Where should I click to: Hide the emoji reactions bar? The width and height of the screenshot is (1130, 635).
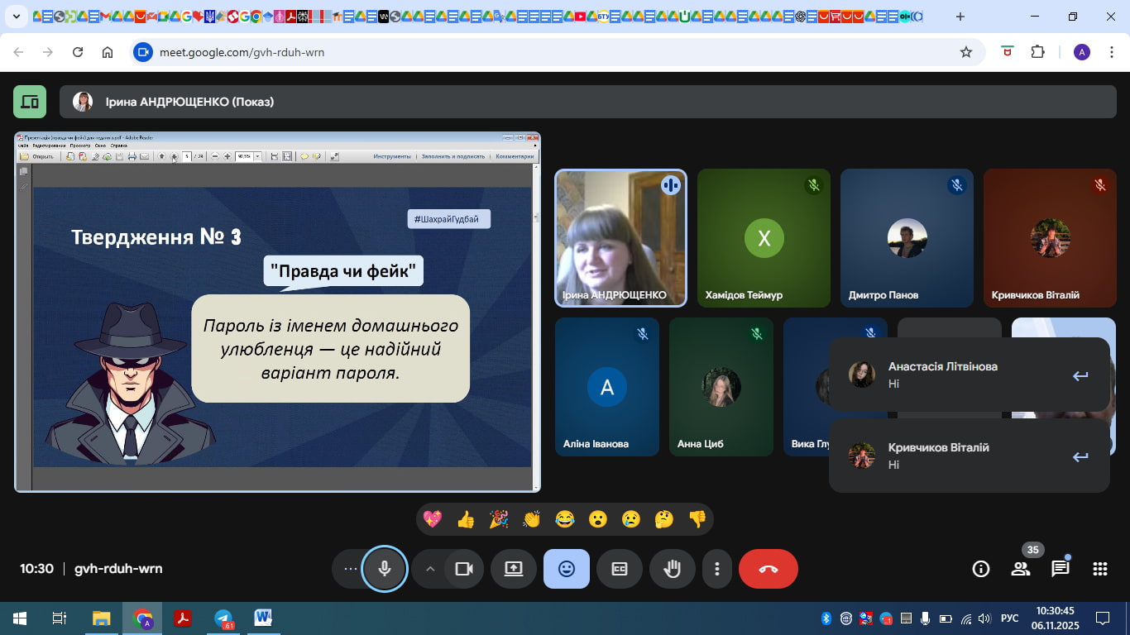tap(567, 569)
